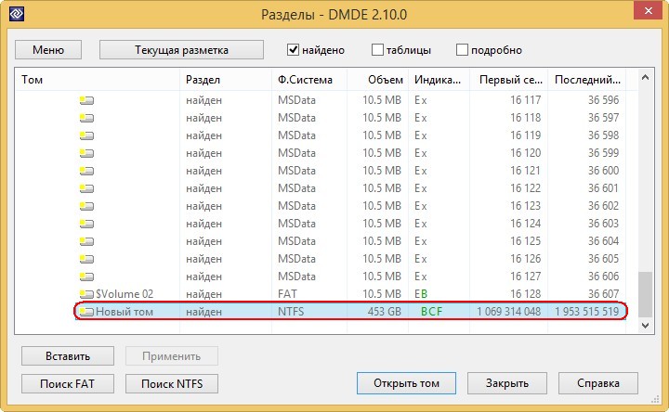Viewport: 669px width, 412px height.
Task: Click the Закрыть button
Action: pyautogui.click(x=507, y=383)
